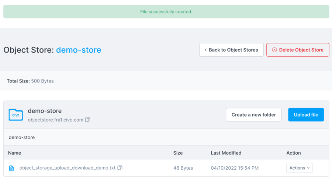Click the X circle icon on Delete button
332x184 pixels.
(274, 50)
